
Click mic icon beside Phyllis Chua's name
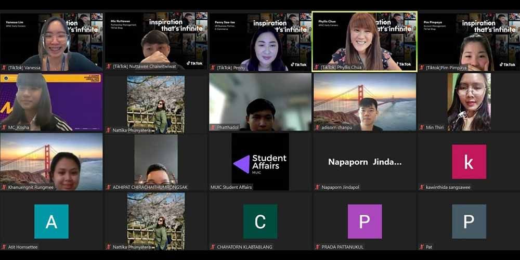tap(317, 67)
